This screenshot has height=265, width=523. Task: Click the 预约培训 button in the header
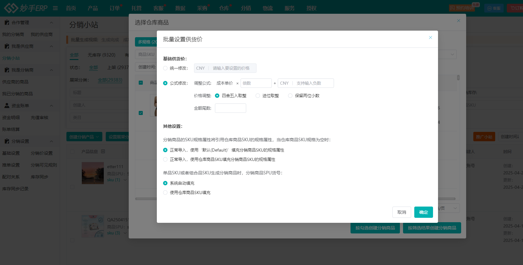point(462,8)
